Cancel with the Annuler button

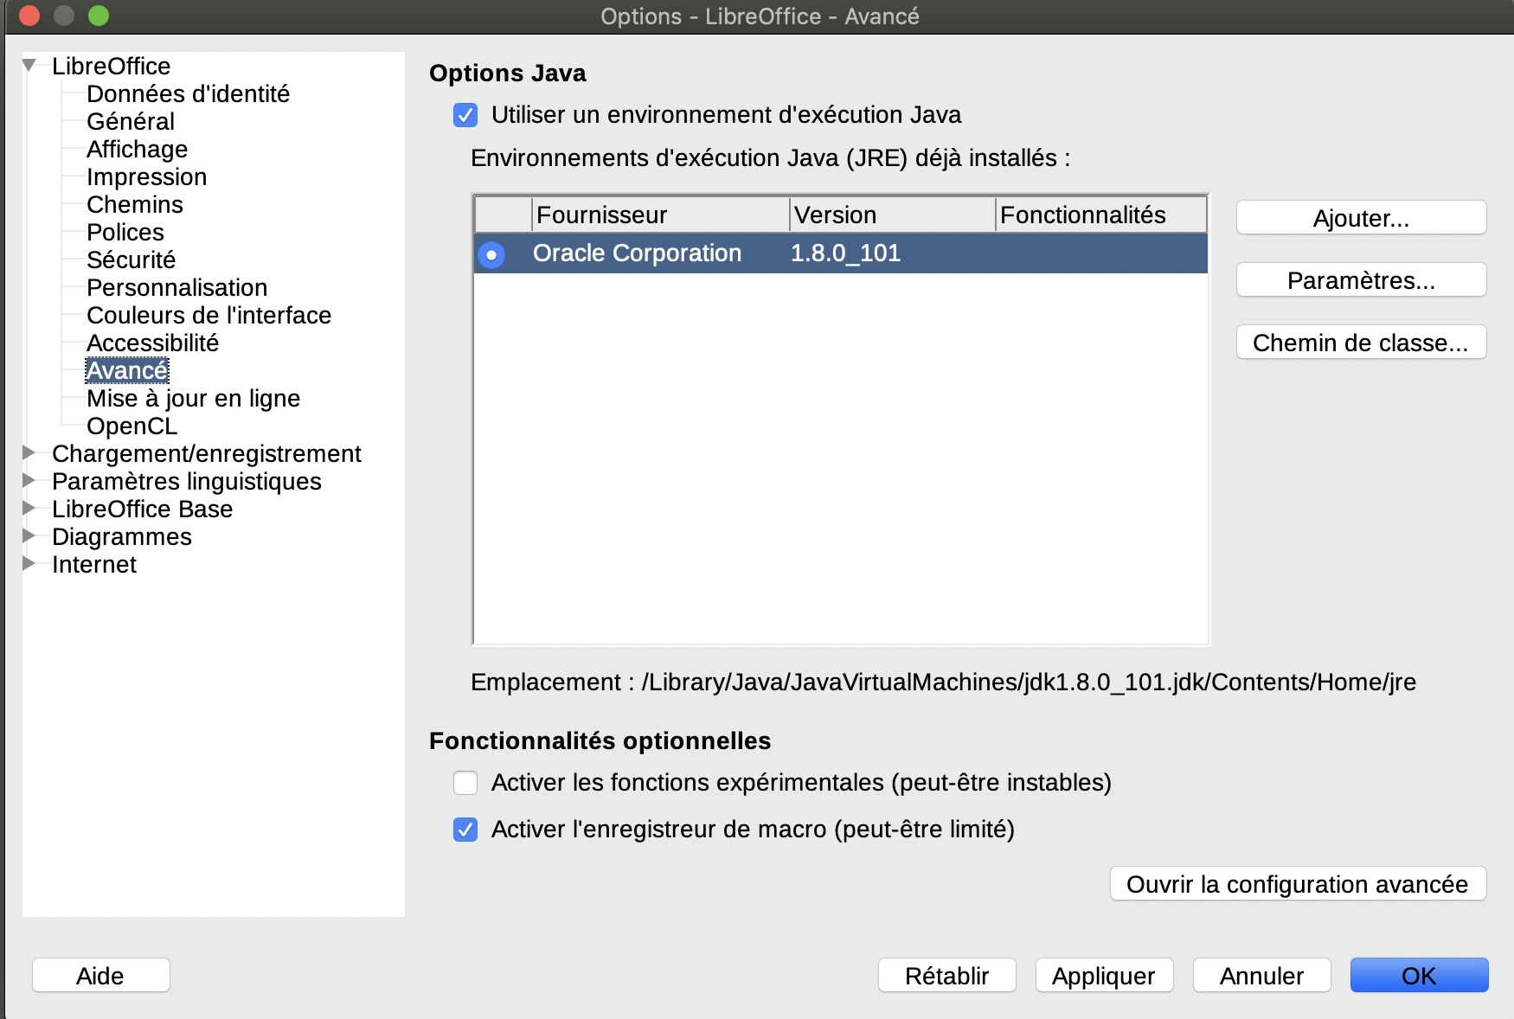pyautogui.click(x=1261, y=976)
